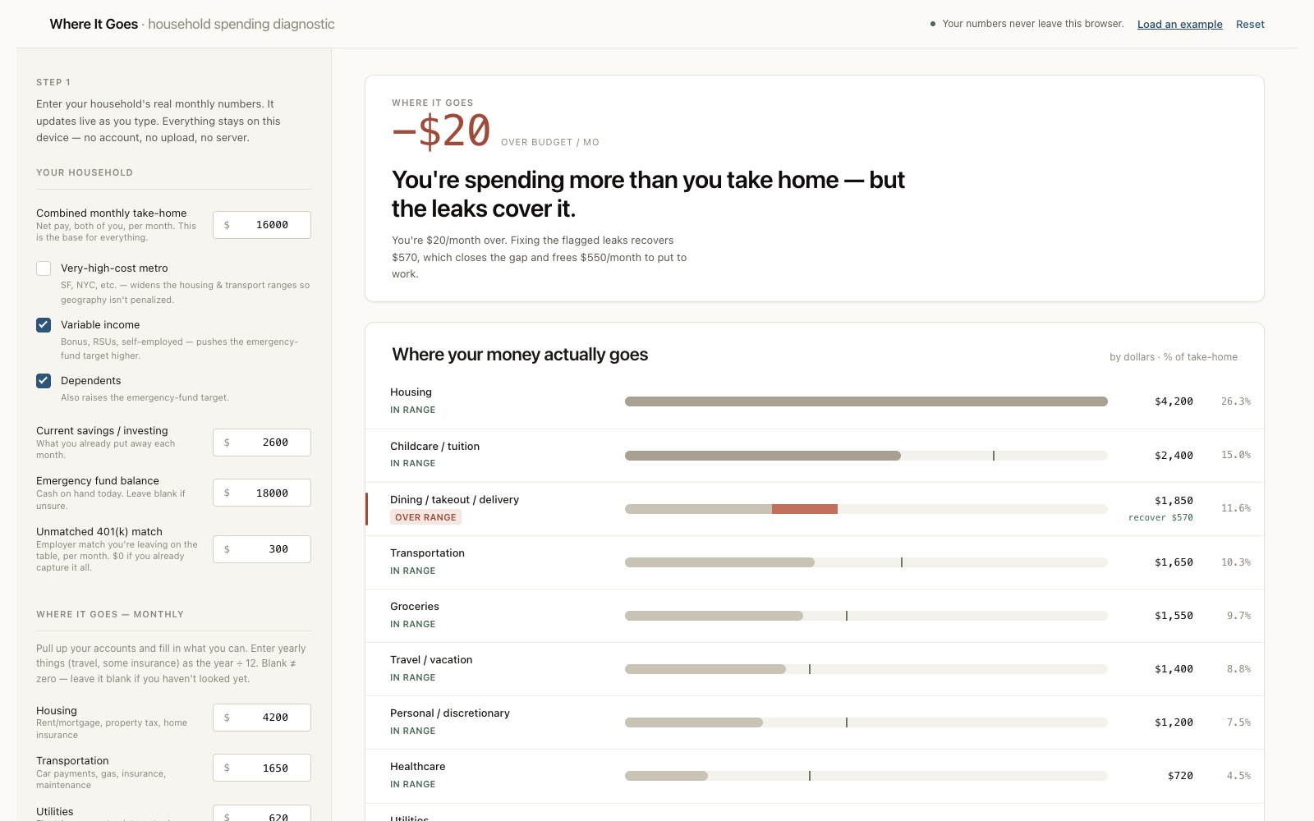Click the OVER RANGE badge under Dining
Image resolution: width=1314 pixels, height=821 pixels.
tap(425, 517)
